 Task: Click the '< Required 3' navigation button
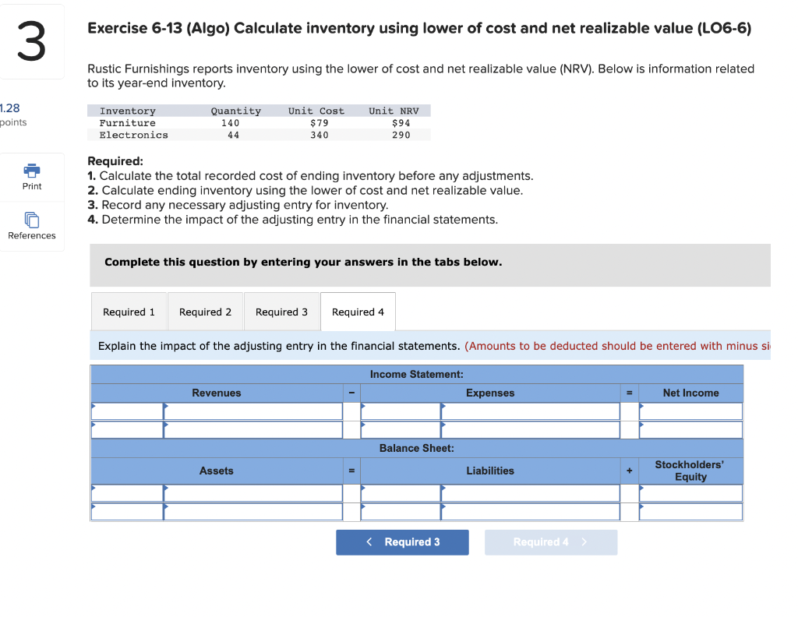[402, 542]
